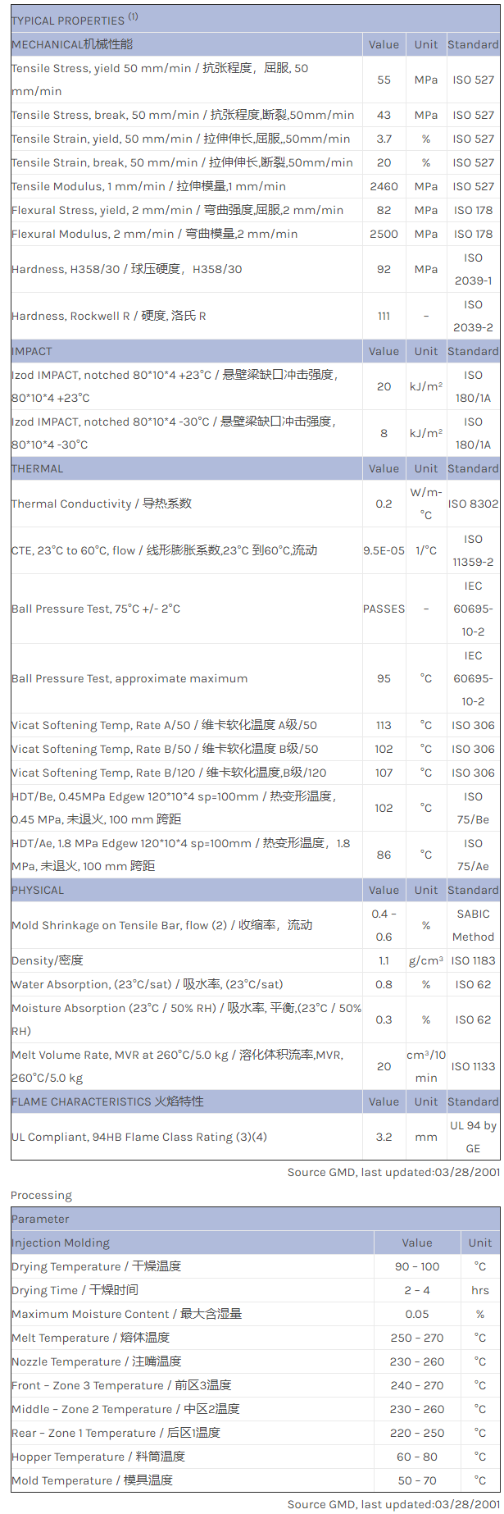Click the MECHANICAL section header label
The image size is (504, 1514).
72,44
